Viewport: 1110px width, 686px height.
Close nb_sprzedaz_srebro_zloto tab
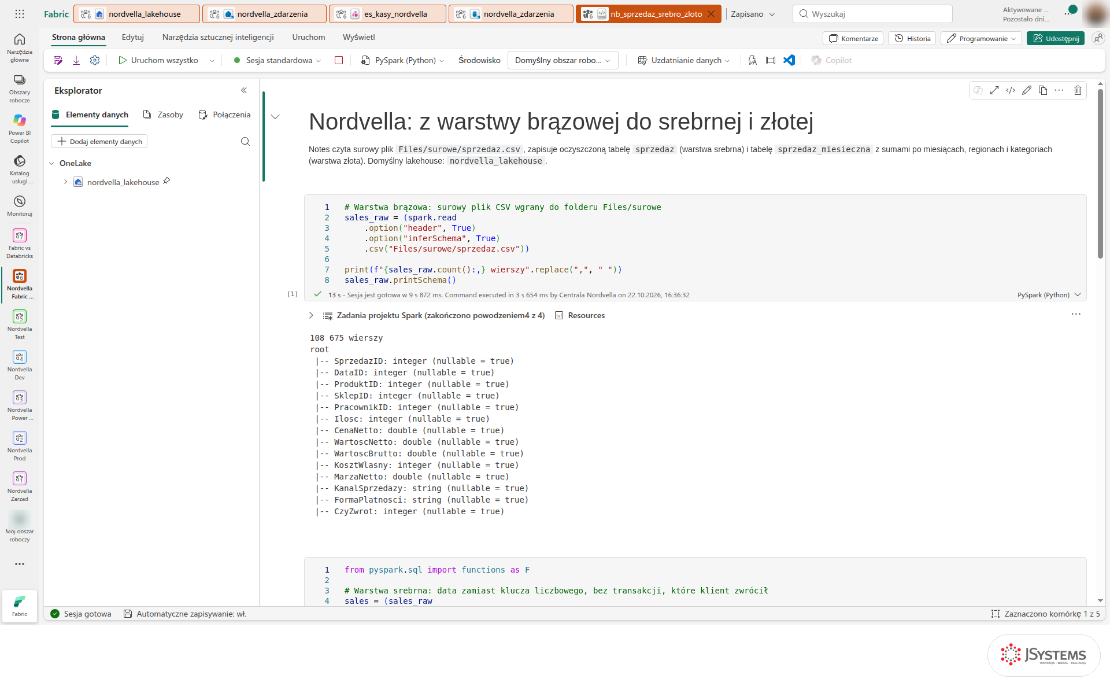pos(711,14)
